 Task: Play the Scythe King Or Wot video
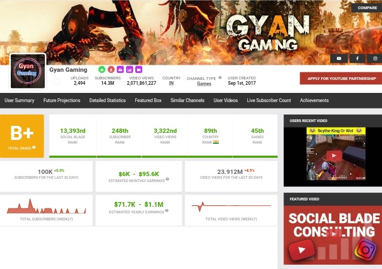point(334,156)
